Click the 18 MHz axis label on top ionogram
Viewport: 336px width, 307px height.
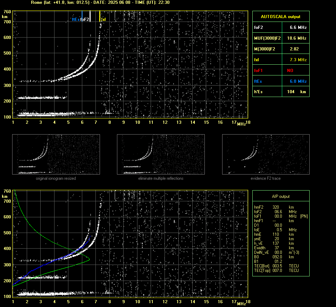248,122
